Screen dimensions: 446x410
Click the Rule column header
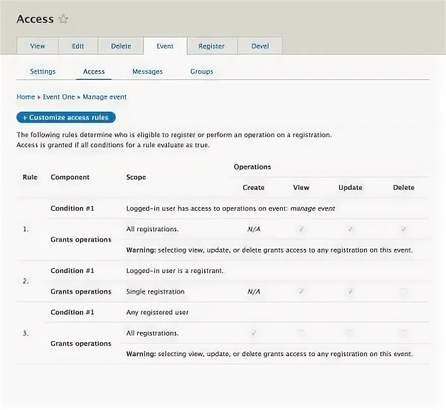pos(30,177)
